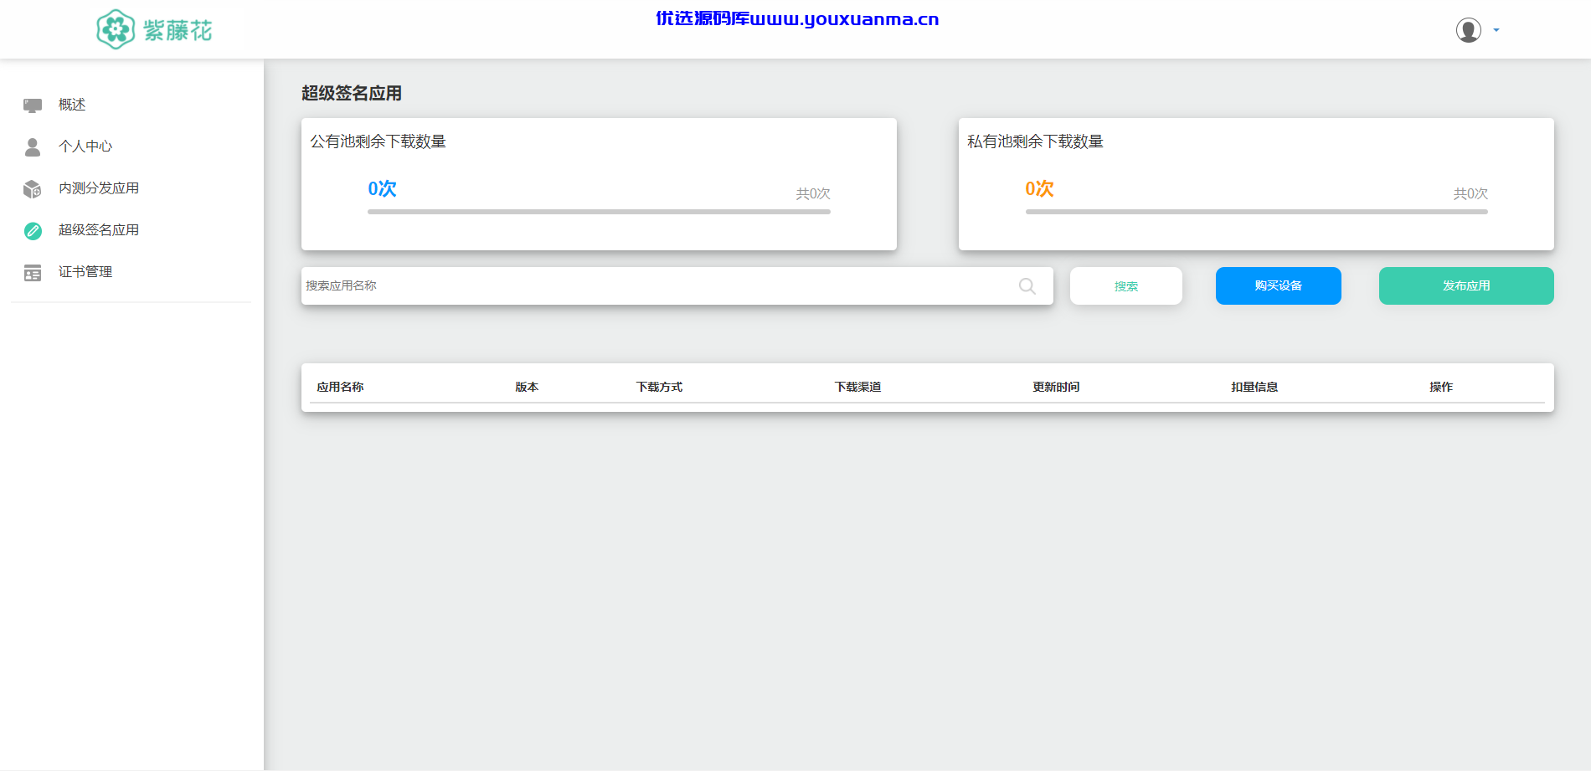Click the 公有池剩余下载数量 card title

378,141
